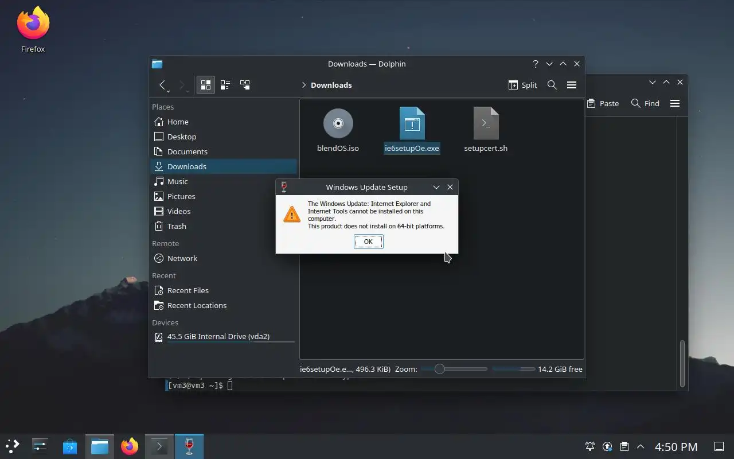Minimize the terminal window behind Dolphin
Viewport: 734px width, 459px height.
653,82
